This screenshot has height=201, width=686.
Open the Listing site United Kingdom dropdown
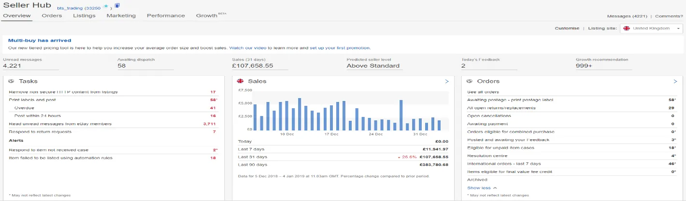click(x=651, y=28)
